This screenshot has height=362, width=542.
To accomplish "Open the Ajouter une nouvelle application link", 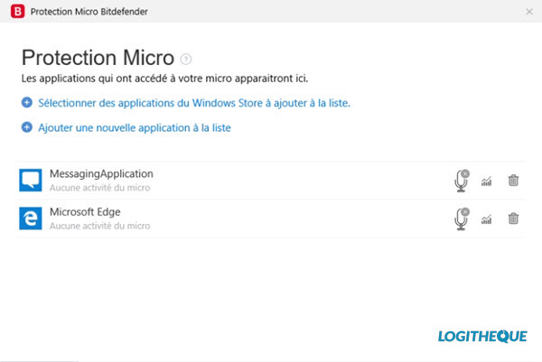I will coord(135,128).
